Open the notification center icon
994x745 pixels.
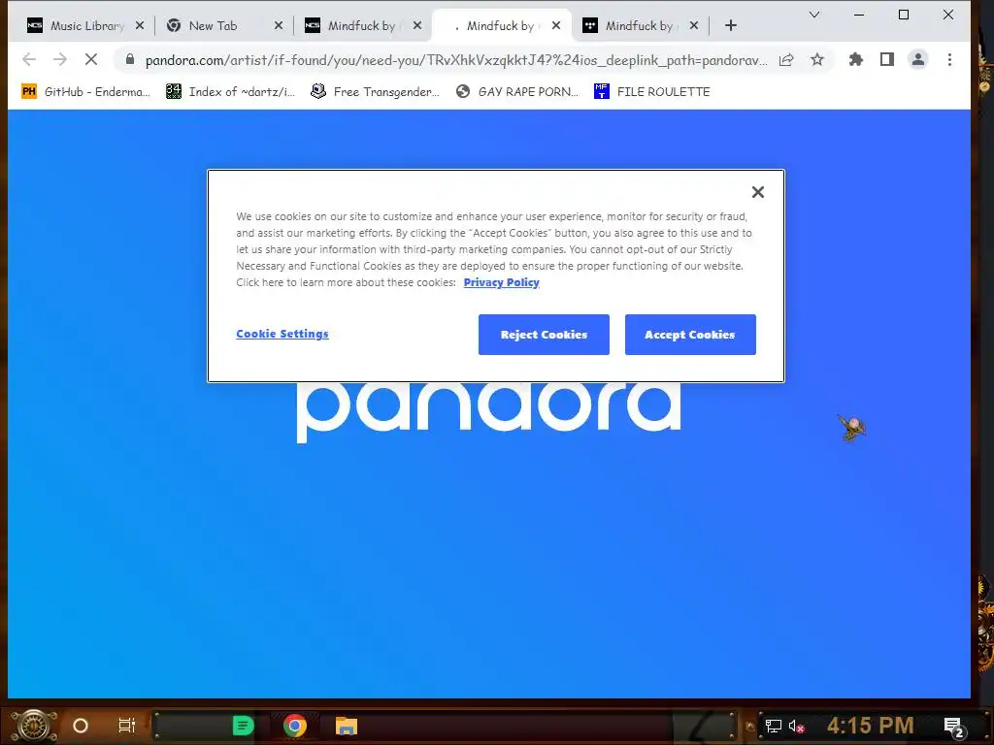coord(954,727)
